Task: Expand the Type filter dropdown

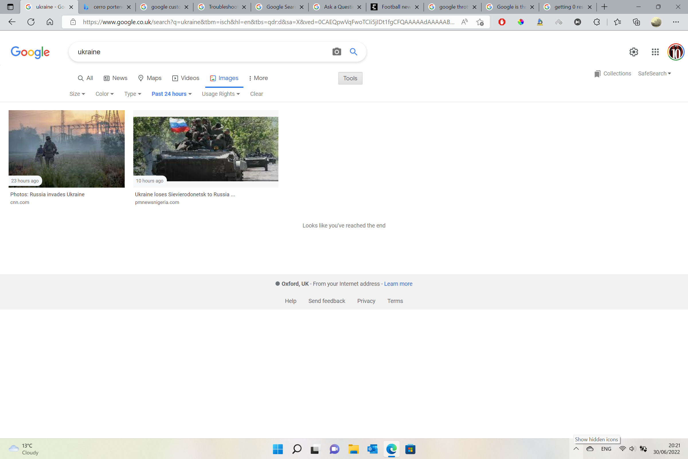Action: coord(132,94)
